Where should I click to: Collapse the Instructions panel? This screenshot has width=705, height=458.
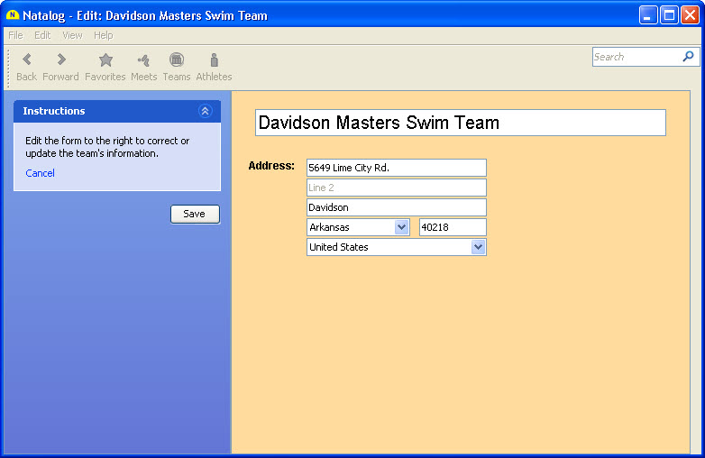pos(205,111)
